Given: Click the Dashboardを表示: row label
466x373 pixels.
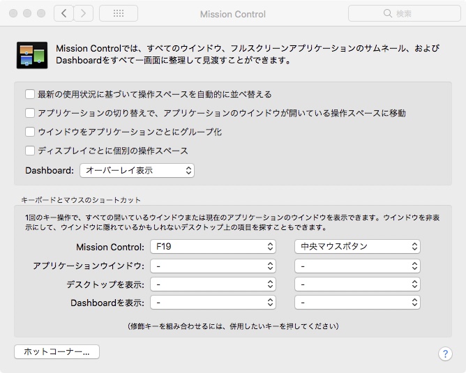Looking at the screenshot, I should click(x=107, y=303).
